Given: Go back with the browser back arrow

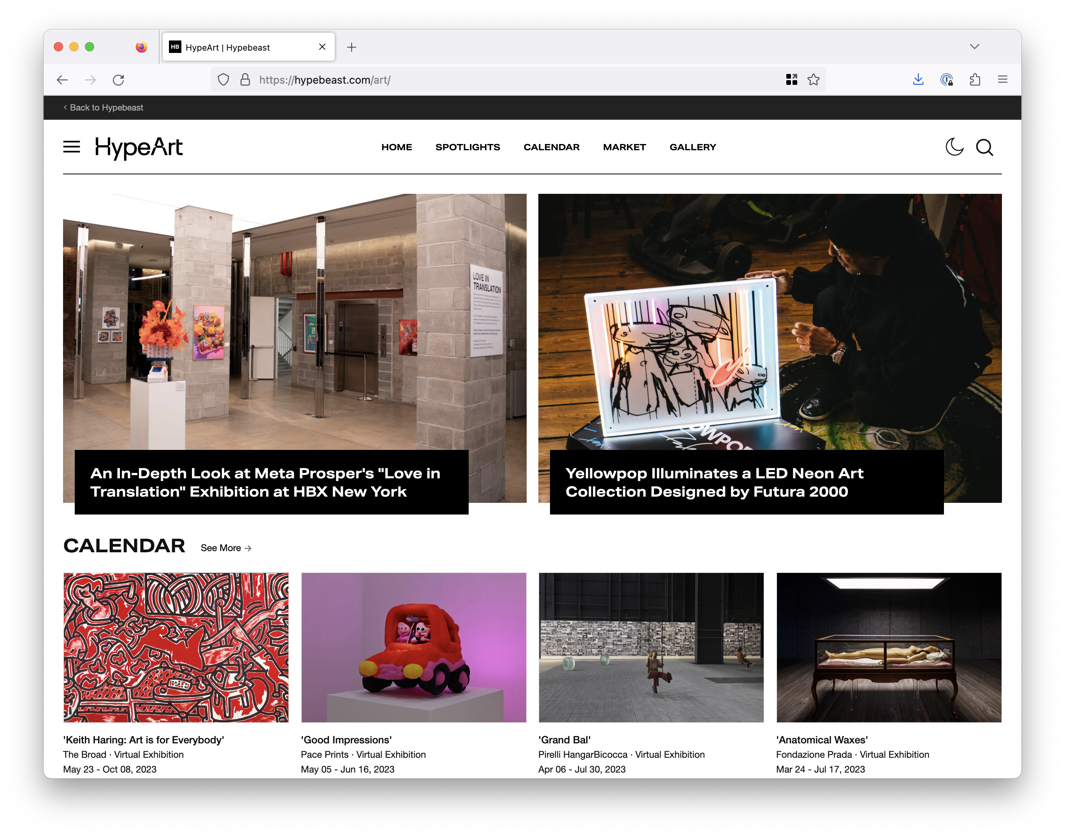Looking at the screenshot, I should [x=62, y=80].
